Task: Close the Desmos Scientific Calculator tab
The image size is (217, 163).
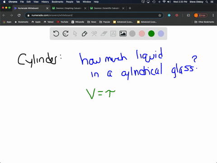Action: tap(123, 8)
